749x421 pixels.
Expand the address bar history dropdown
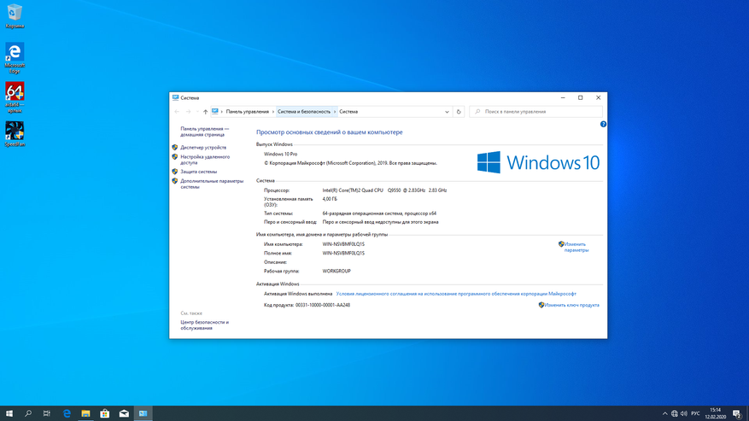447,112
